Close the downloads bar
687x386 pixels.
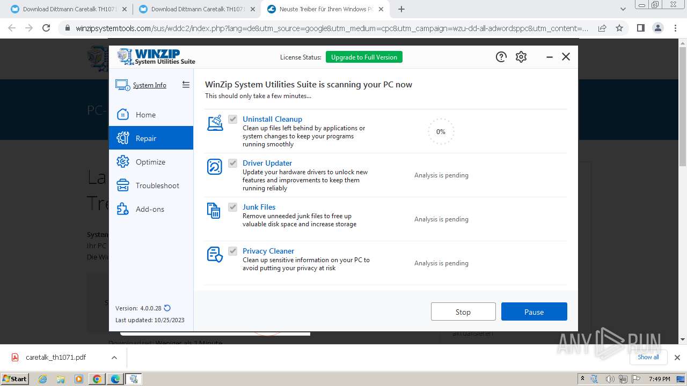pyautogui.click(x=677, y=358)
